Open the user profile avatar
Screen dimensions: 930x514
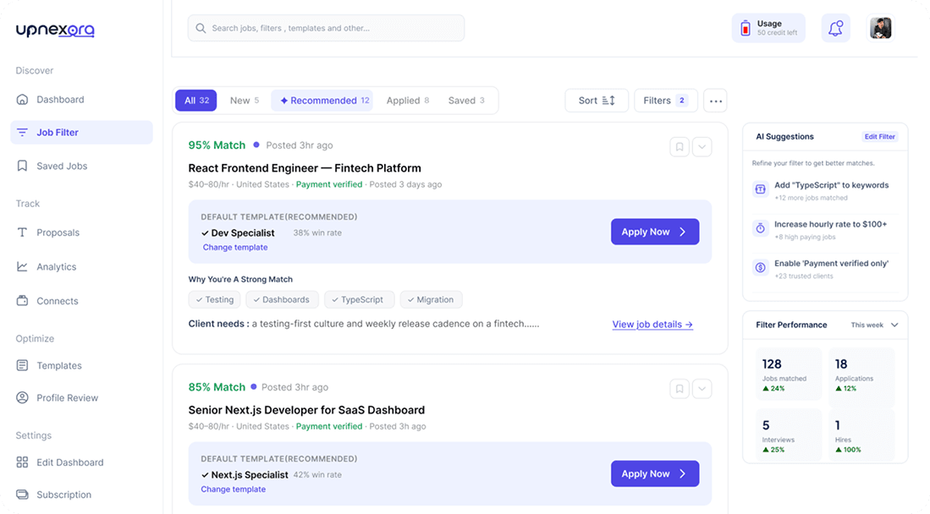coord(881,28)
